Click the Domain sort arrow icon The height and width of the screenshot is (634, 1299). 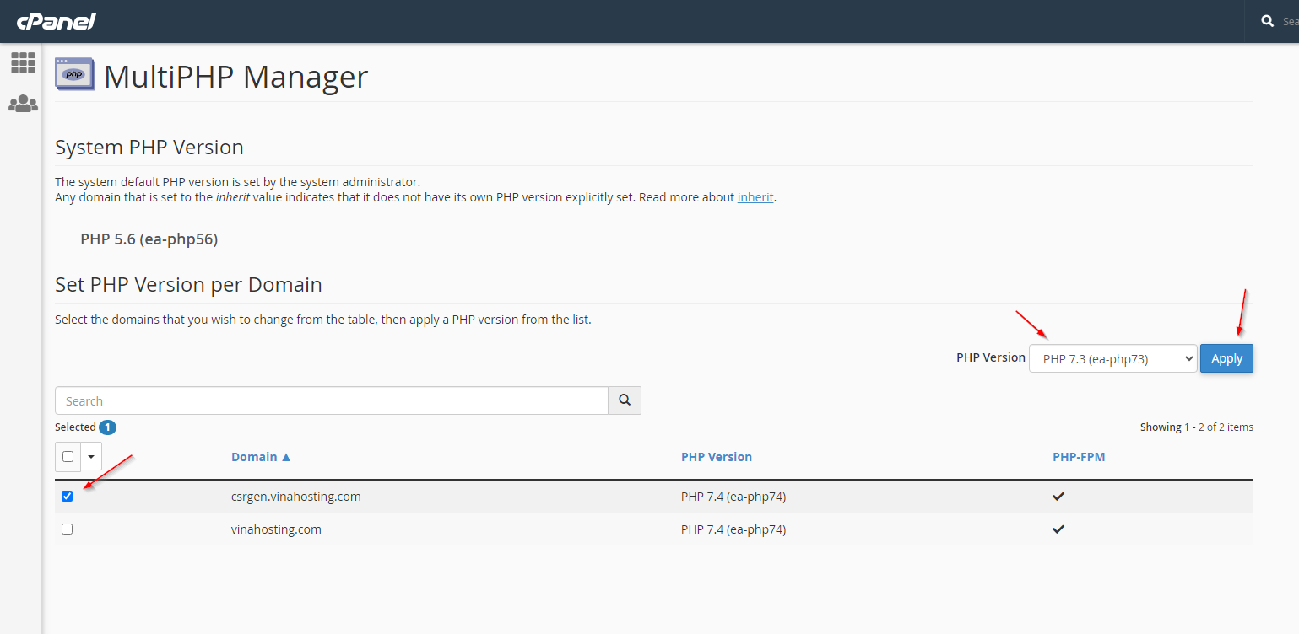point(286,457)
